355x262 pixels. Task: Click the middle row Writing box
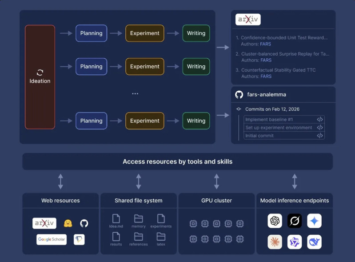click(196, 66)
